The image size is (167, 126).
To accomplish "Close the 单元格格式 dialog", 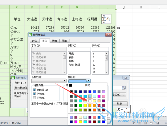I will [x=108, y=35].
